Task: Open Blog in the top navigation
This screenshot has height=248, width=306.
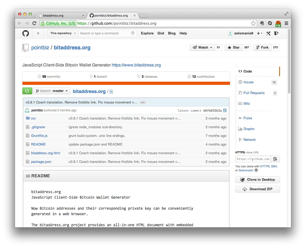Action: click(x=172, y=33)
